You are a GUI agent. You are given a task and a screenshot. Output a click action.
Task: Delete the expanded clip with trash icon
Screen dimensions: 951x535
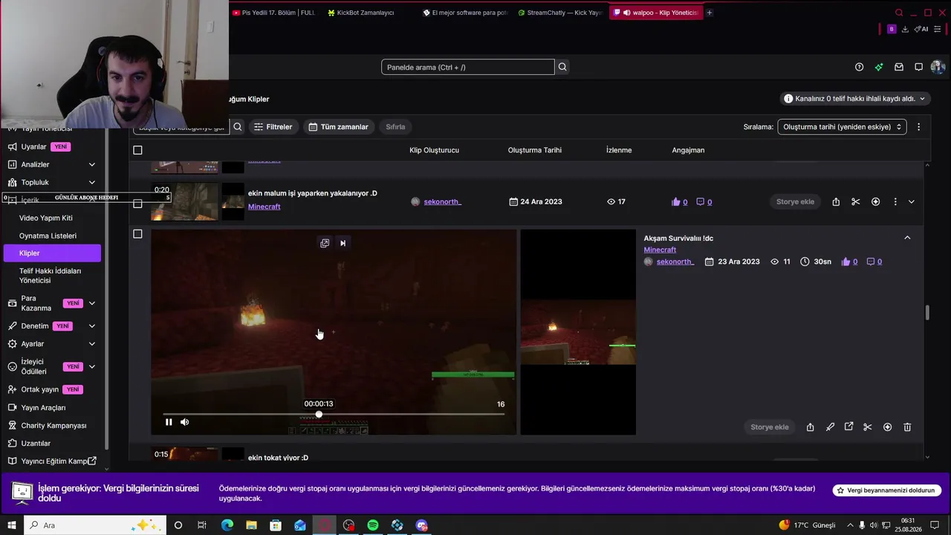(x=907, y=427)
